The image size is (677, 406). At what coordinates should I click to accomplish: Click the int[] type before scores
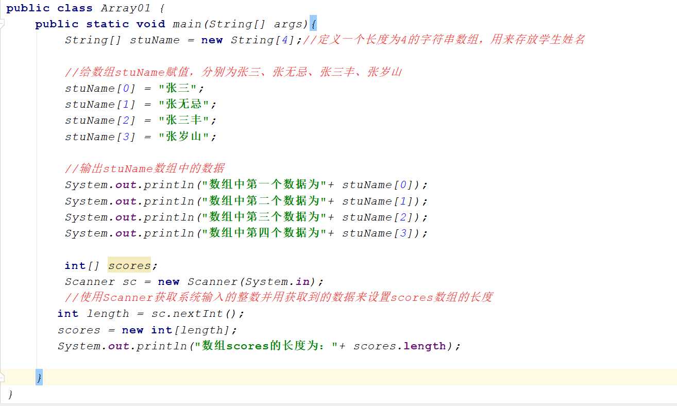pos(82,266)
